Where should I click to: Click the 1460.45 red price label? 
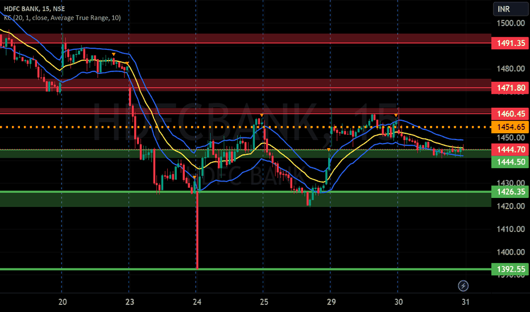click(511, 113)
